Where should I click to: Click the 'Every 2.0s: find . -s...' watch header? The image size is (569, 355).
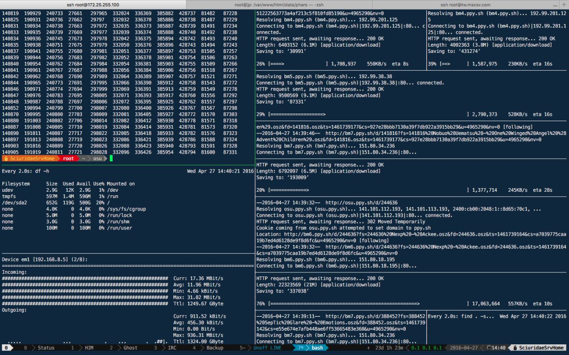[461, 316]
